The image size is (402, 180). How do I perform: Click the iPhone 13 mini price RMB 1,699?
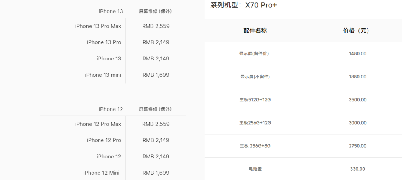(x=156, y=75)
